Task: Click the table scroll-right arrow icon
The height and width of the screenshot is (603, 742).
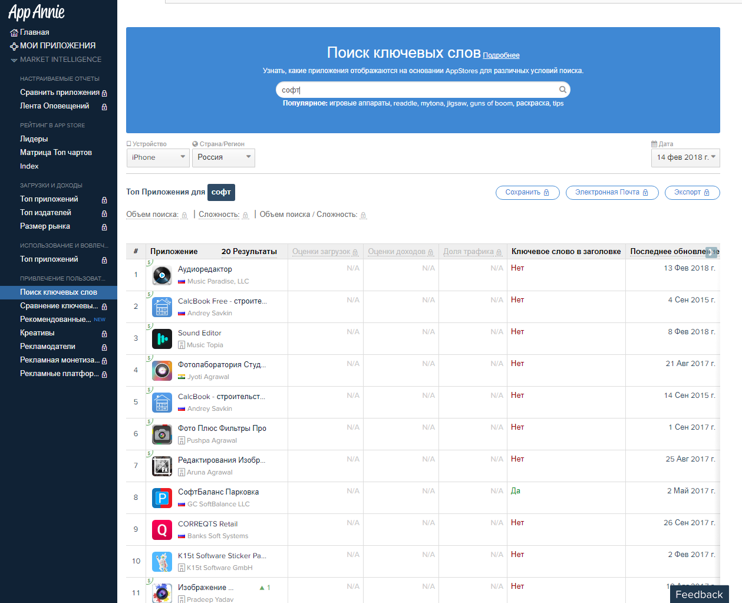Action: [x=711, y=252]
